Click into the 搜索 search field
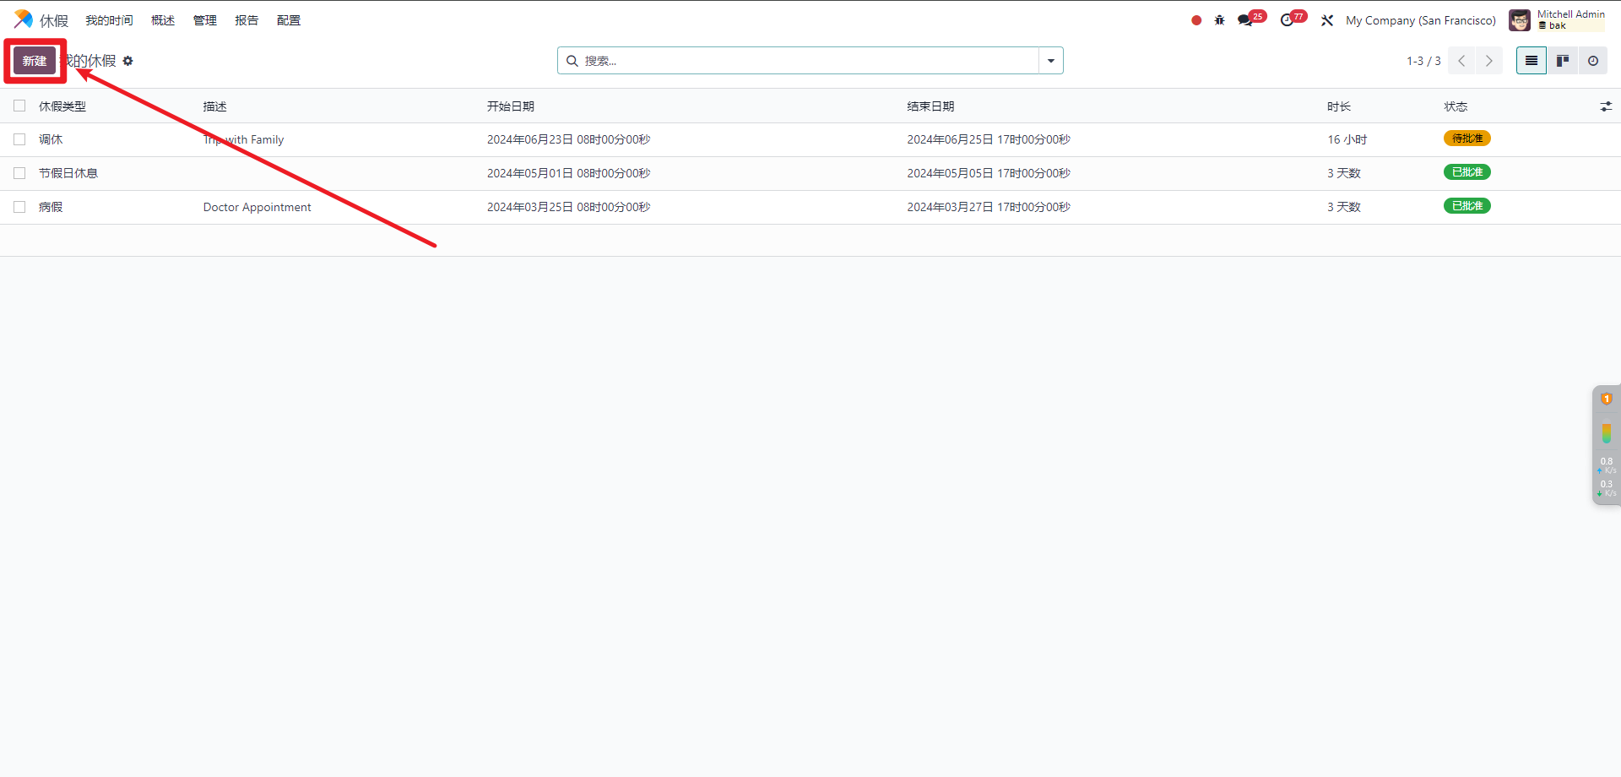Viewport: 1621px width, 777px height. [802, 61]
